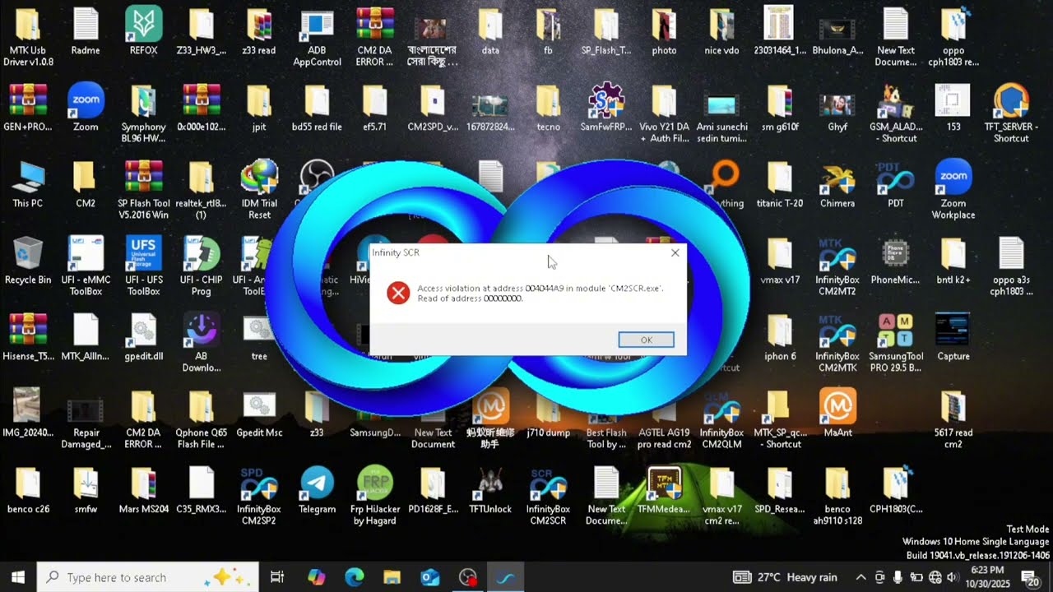Open oppo a3s cph1803 text file
Screen dimensions: 1053x592
(x=1011, y=266)
